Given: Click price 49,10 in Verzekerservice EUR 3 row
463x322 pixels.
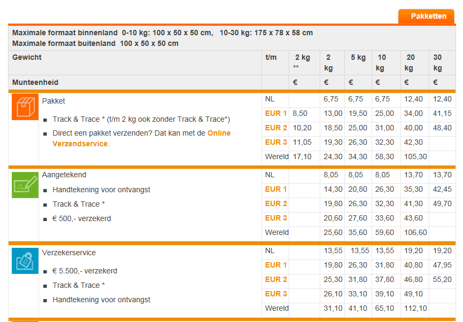Looking at the screenshot, I should pyautogui.click(x=413, y=294).
